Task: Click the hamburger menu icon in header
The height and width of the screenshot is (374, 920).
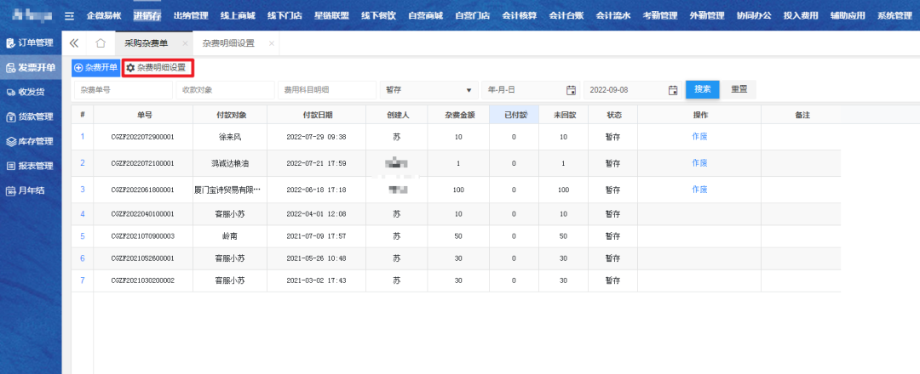Action: click(x=70, y=15)
